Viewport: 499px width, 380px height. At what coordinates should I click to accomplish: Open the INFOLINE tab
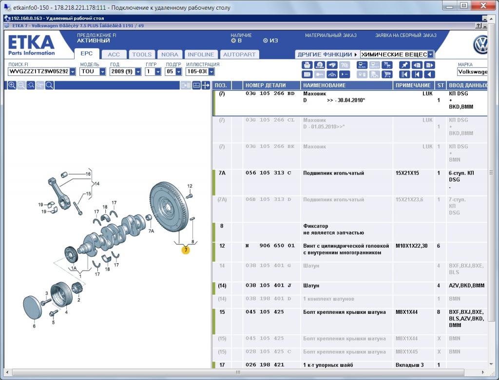[201, 54]
